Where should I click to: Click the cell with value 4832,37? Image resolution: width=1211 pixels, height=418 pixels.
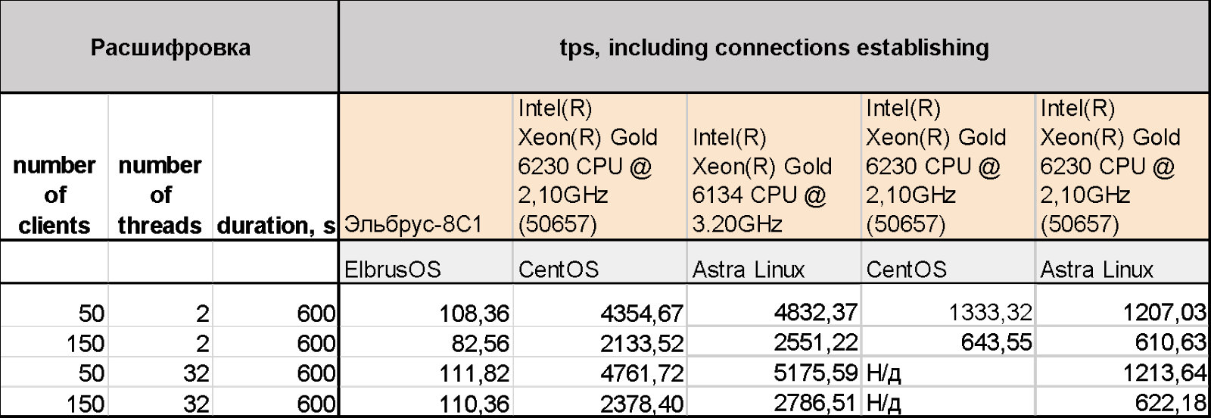(774, 312)
